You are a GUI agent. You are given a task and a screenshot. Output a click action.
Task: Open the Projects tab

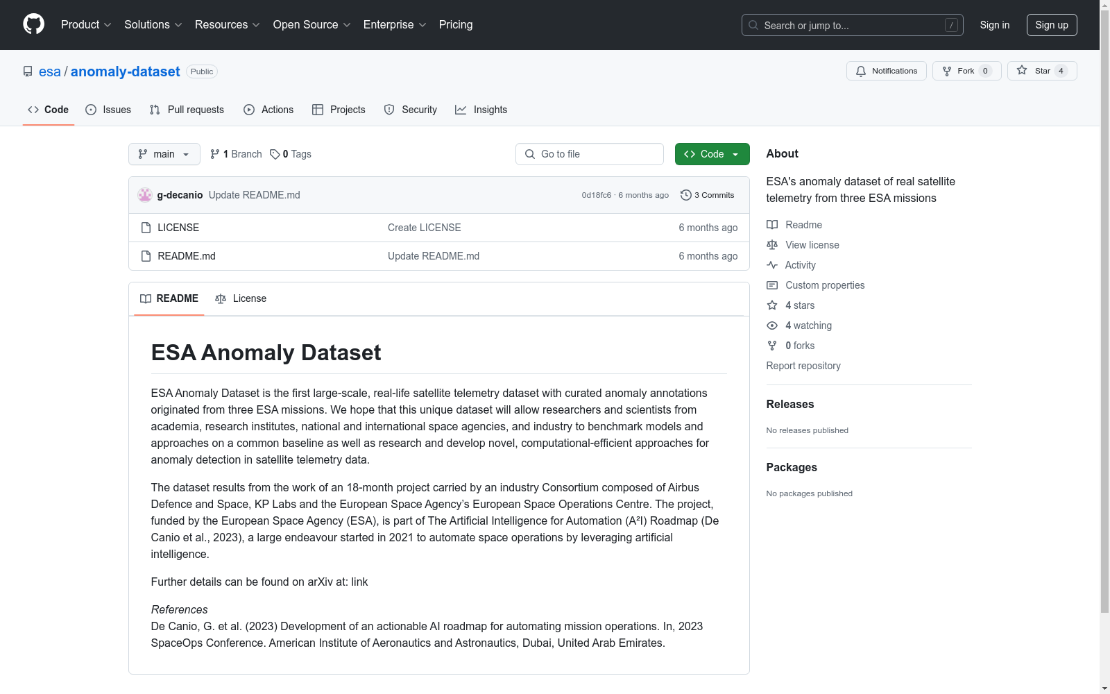(339, 110)
